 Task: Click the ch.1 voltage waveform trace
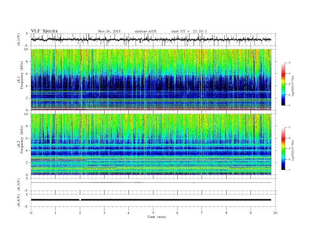tap(151, 39)
